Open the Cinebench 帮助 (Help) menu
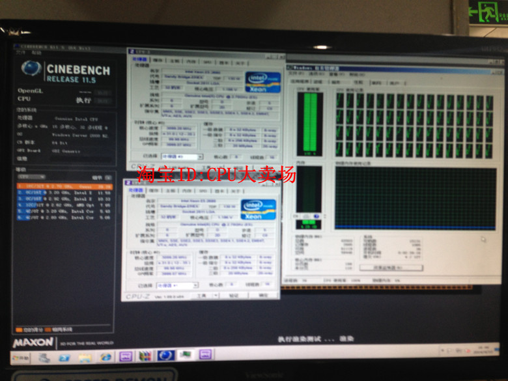This screenshot has width=508, height=381. click(36, 53)
